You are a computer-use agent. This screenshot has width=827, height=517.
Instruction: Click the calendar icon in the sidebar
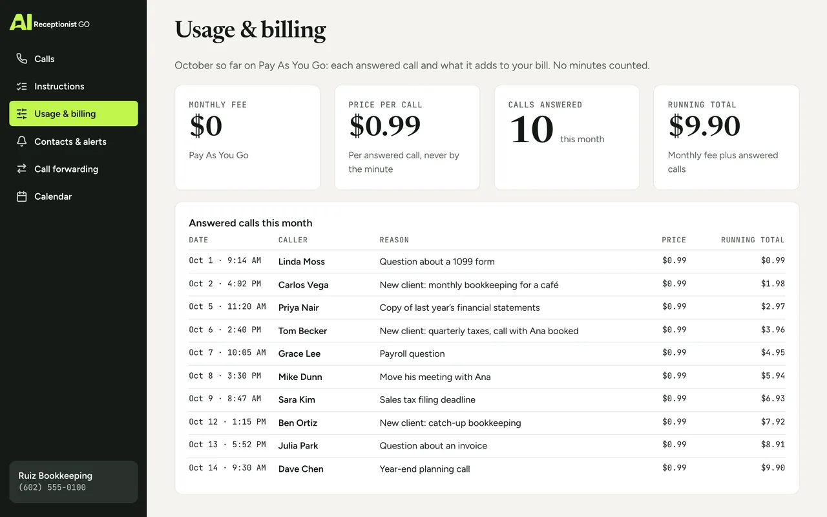[x=22, y=196]
